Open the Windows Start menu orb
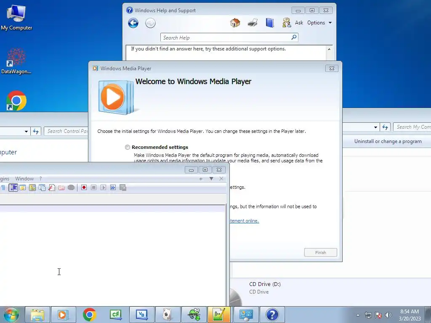The width and height of the screenshot is (431, 323). (x=11, y=315)
